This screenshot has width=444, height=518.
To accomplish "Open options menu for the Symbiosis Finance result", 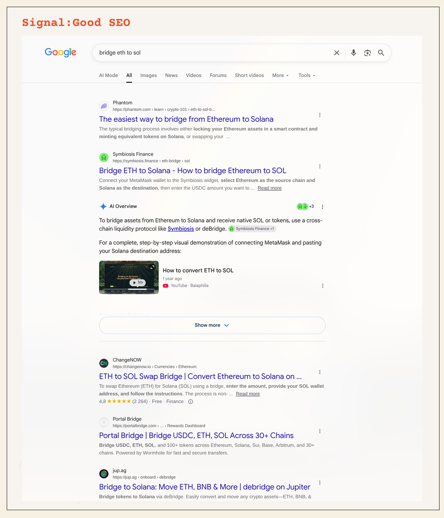I will click(x=320, y=166).
